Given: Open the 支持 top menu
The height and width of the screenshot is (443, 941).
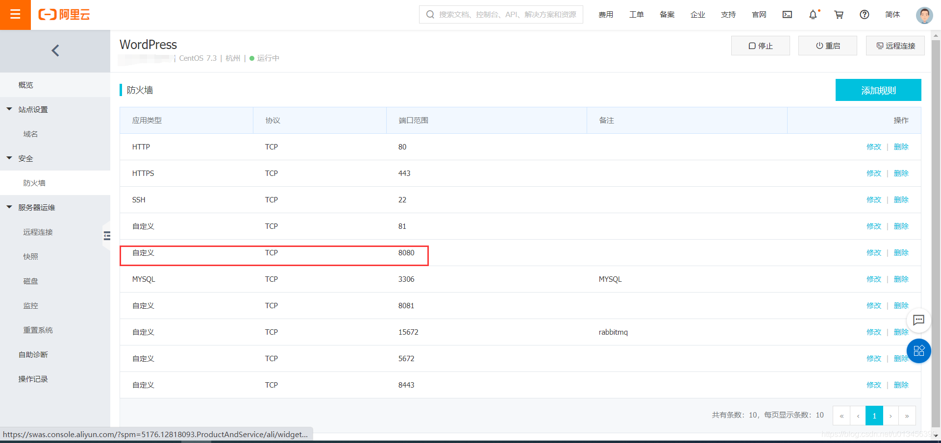Looking at the screenshot, I should click(728, 15).
